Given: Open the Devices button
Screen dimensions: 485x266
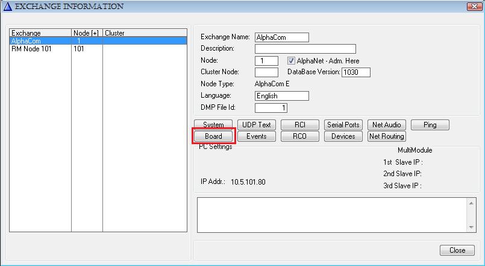Looking at the screenshot, I should click(x=343, y=136).
